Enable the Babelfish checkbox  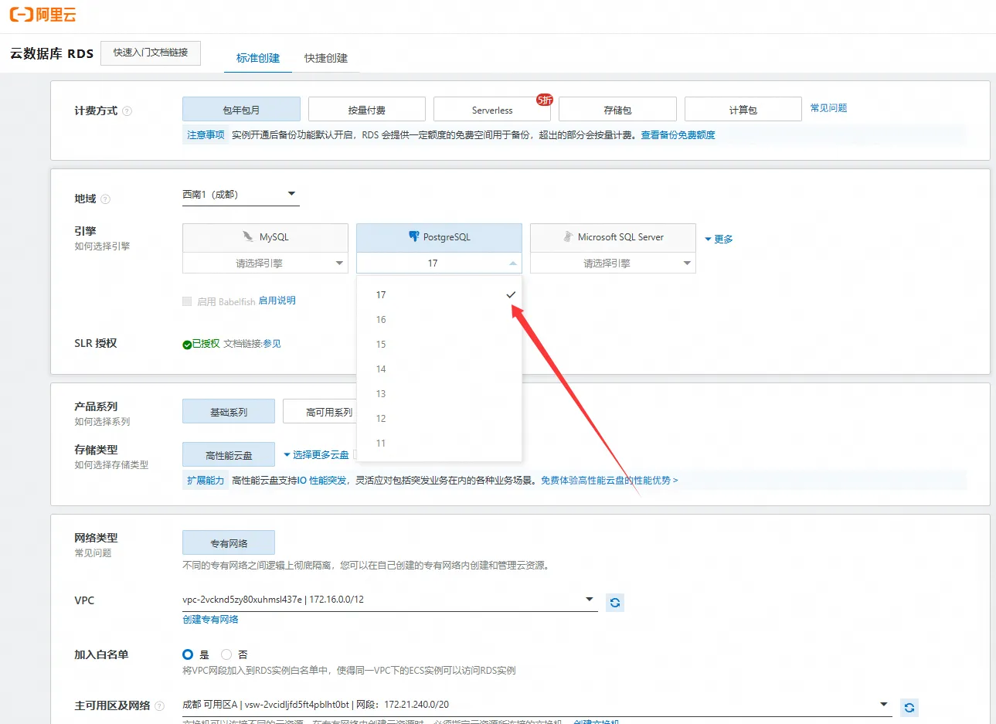click(187, 301)
